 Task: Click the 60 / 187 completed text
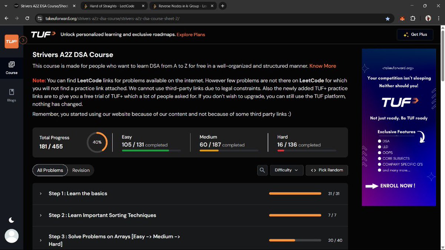pyautogui.click(x=222, y=145)
